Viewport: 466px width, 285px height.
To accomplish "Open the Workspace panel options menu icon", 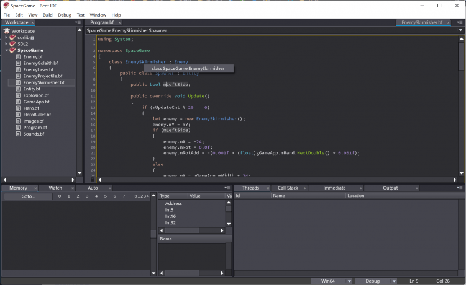I will coord(78,22).
